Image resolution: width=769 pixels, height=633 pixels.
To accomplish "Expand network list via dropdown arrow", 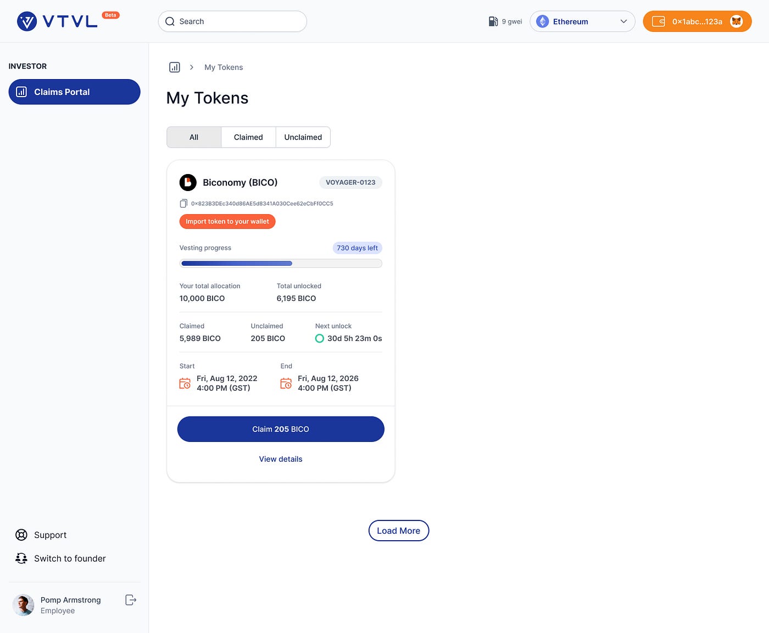I will click(623, 21).
